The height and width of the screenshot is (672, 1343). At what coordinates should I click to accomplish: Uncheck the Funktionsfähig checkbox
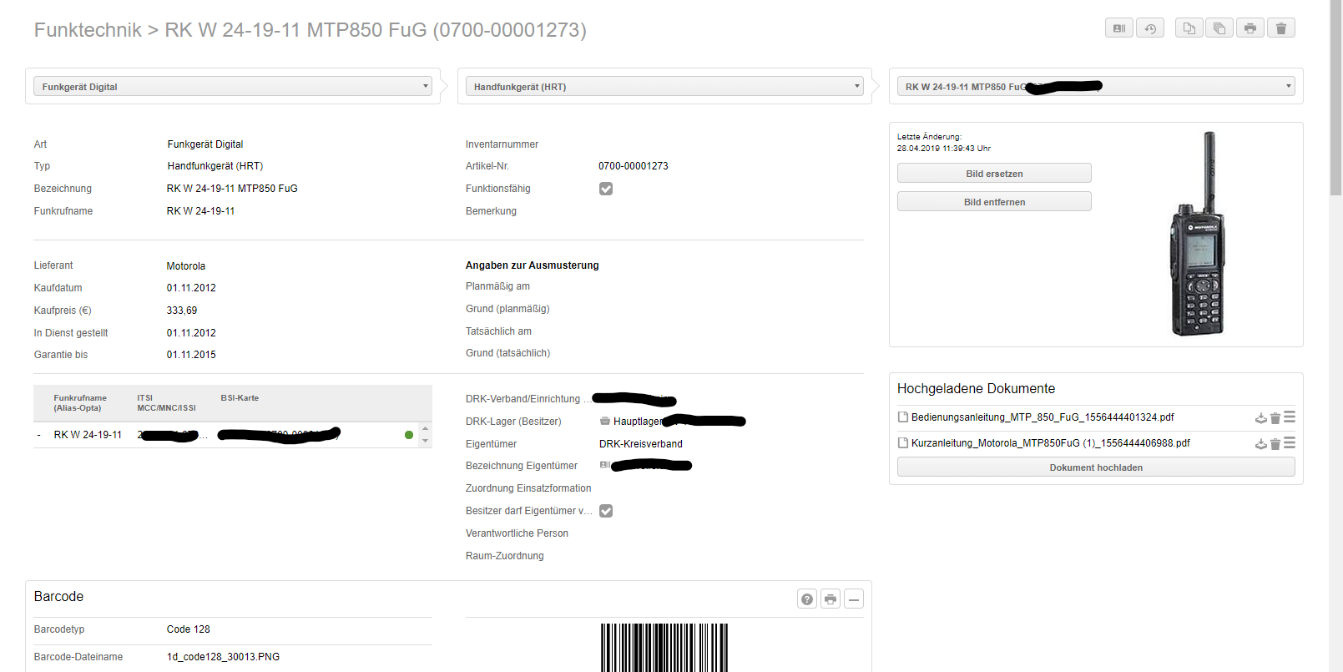pyautogui.click(x=606, y=189)
